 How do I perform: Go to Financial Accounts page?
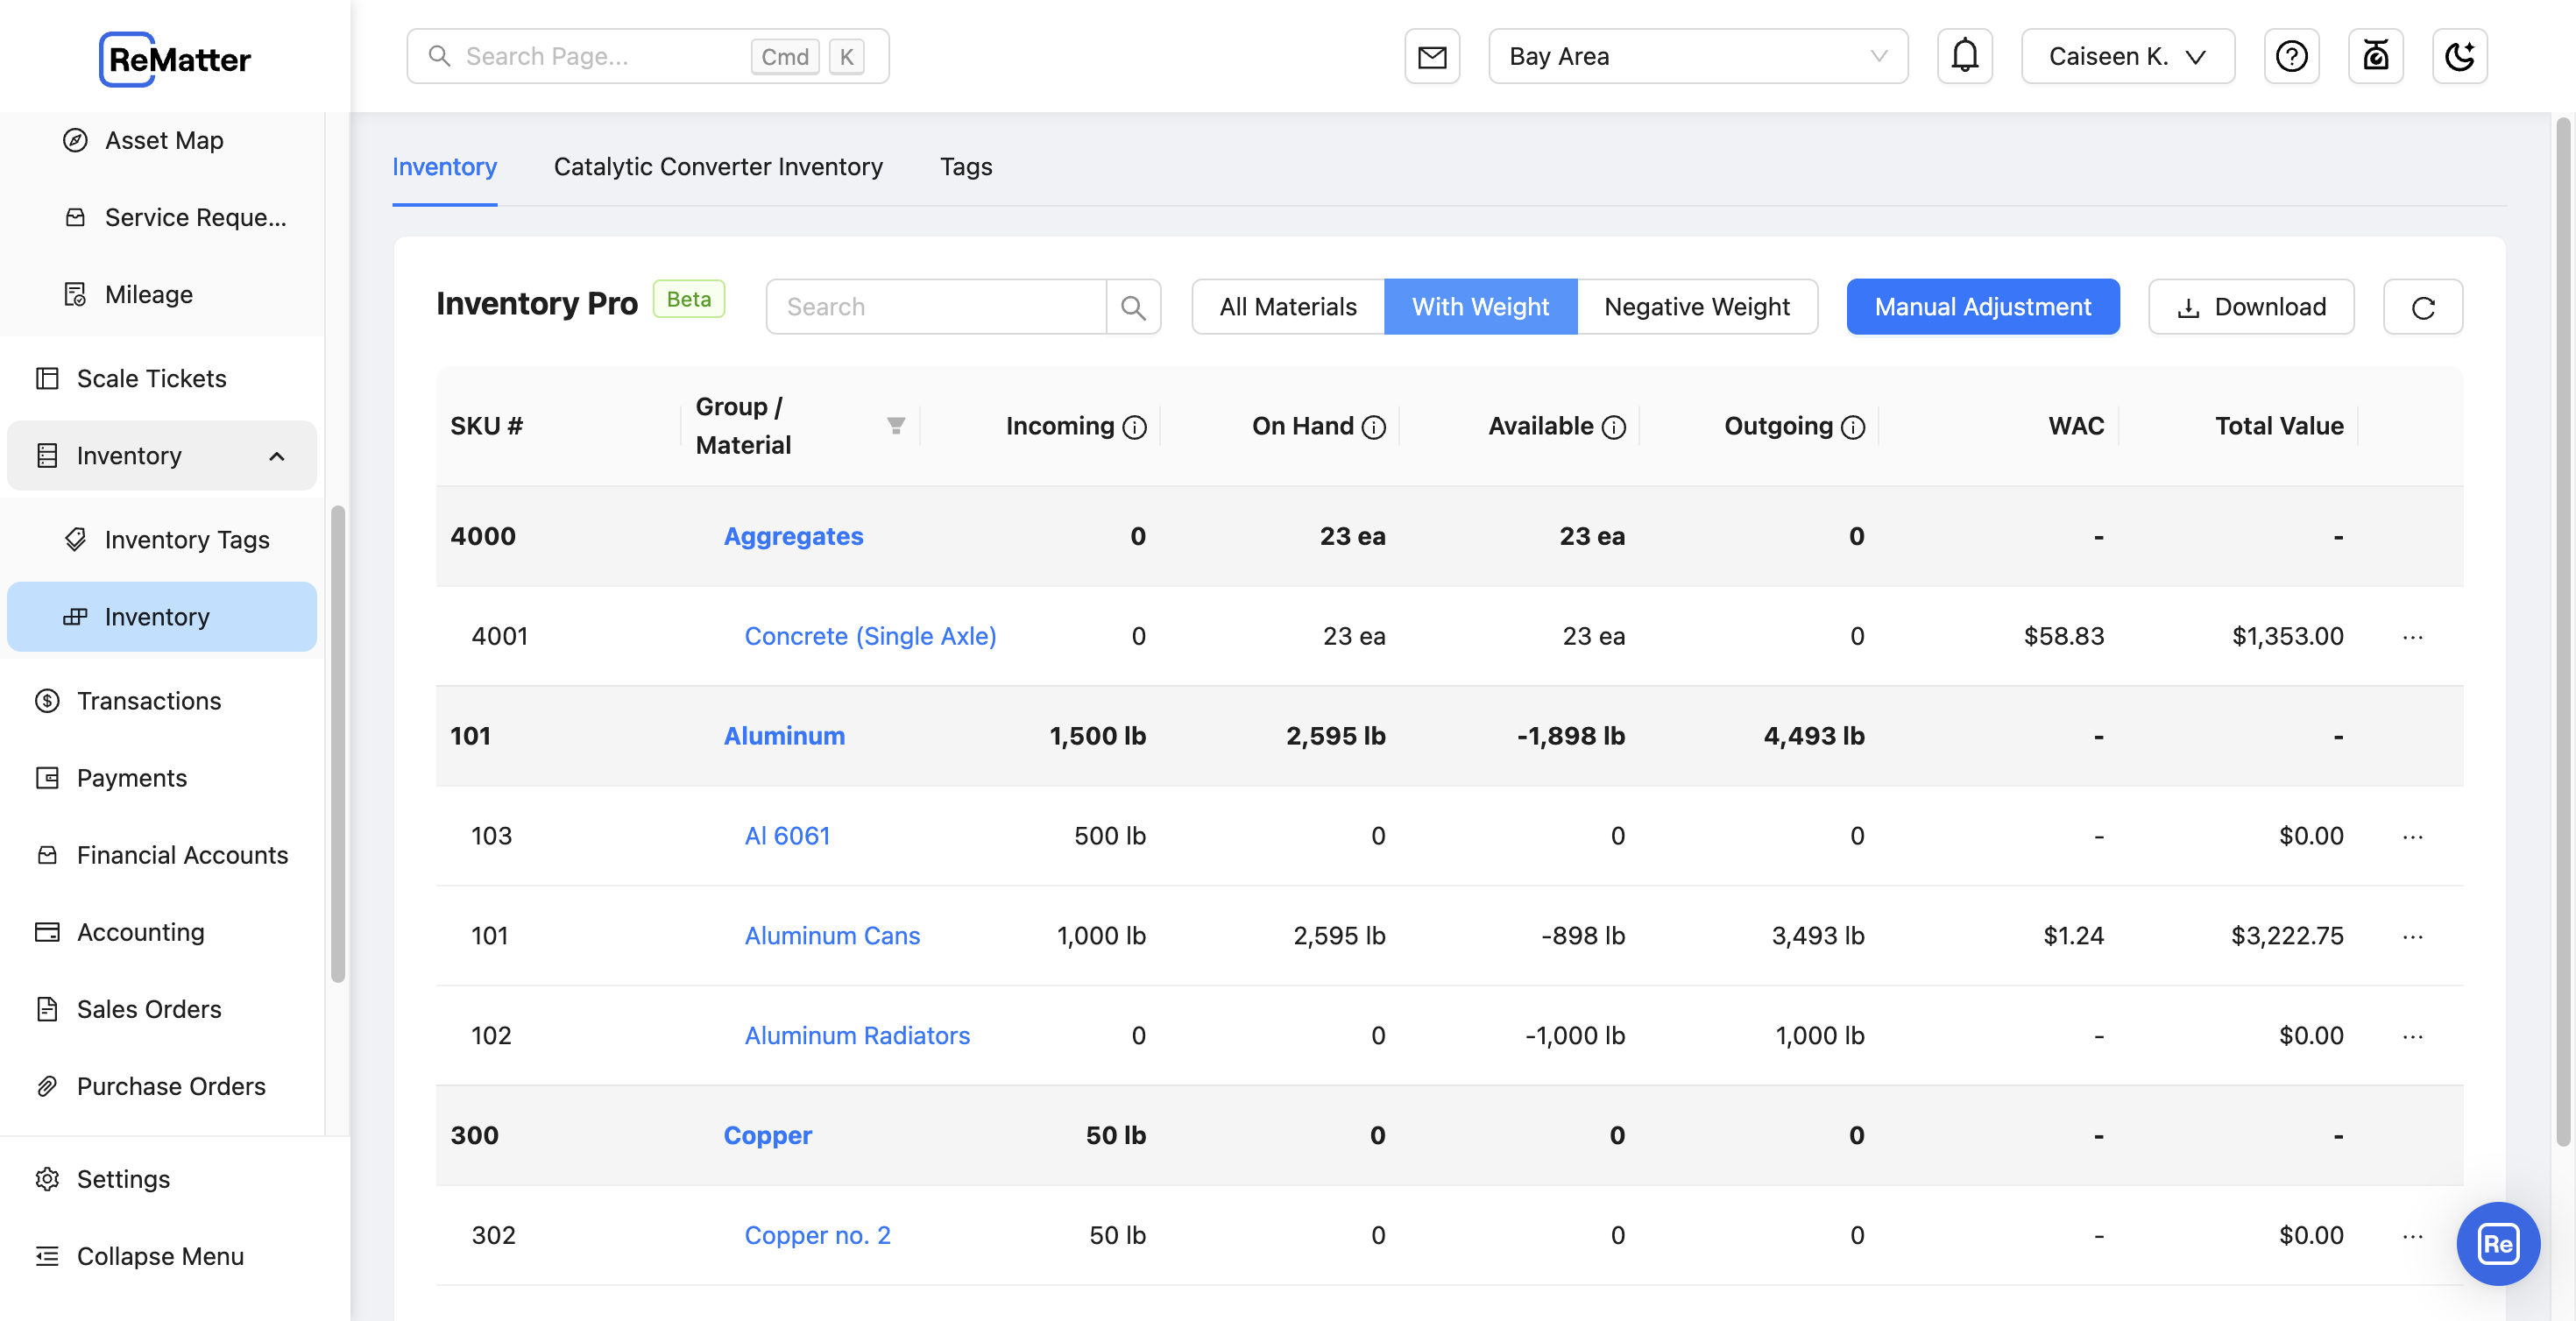point(162,854)
